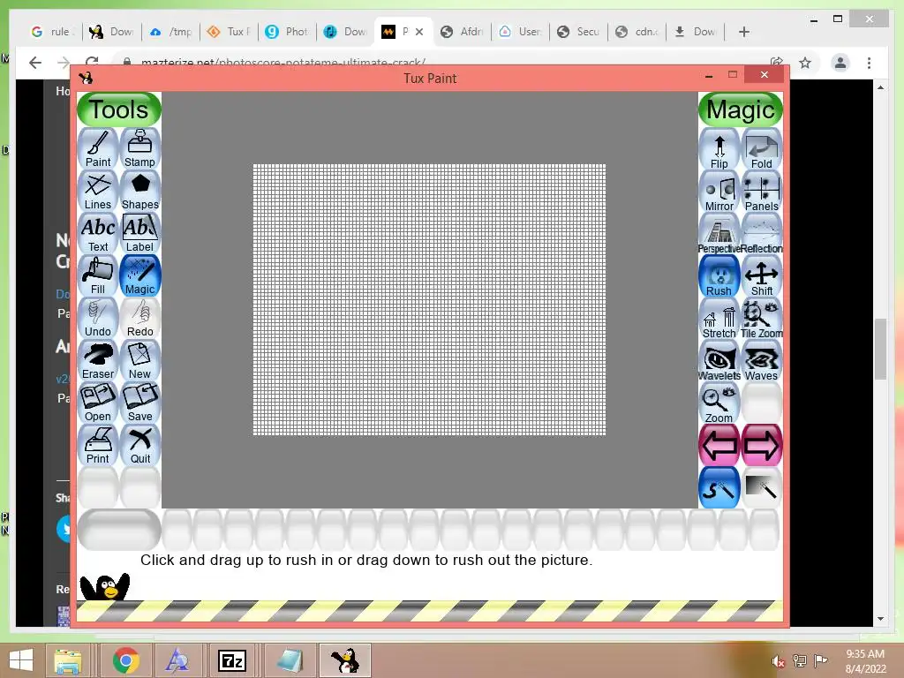Start a New drawing

point(140,361)
